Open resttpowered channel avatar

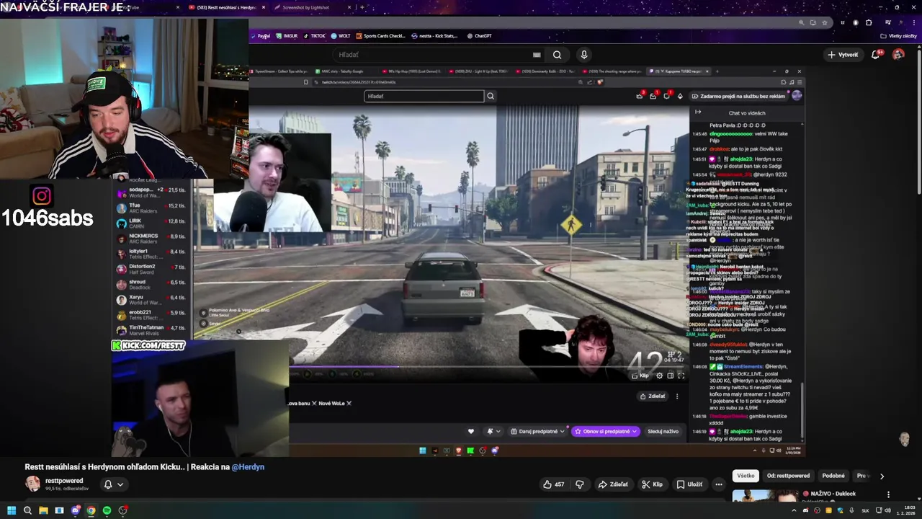click(32, 484)
